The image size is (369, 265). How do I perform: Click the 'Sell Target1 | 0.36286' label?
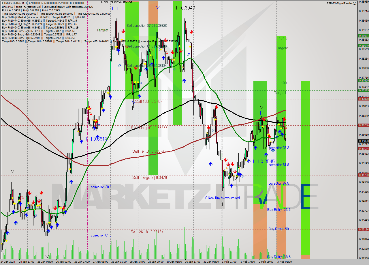(x=149, y=128)
